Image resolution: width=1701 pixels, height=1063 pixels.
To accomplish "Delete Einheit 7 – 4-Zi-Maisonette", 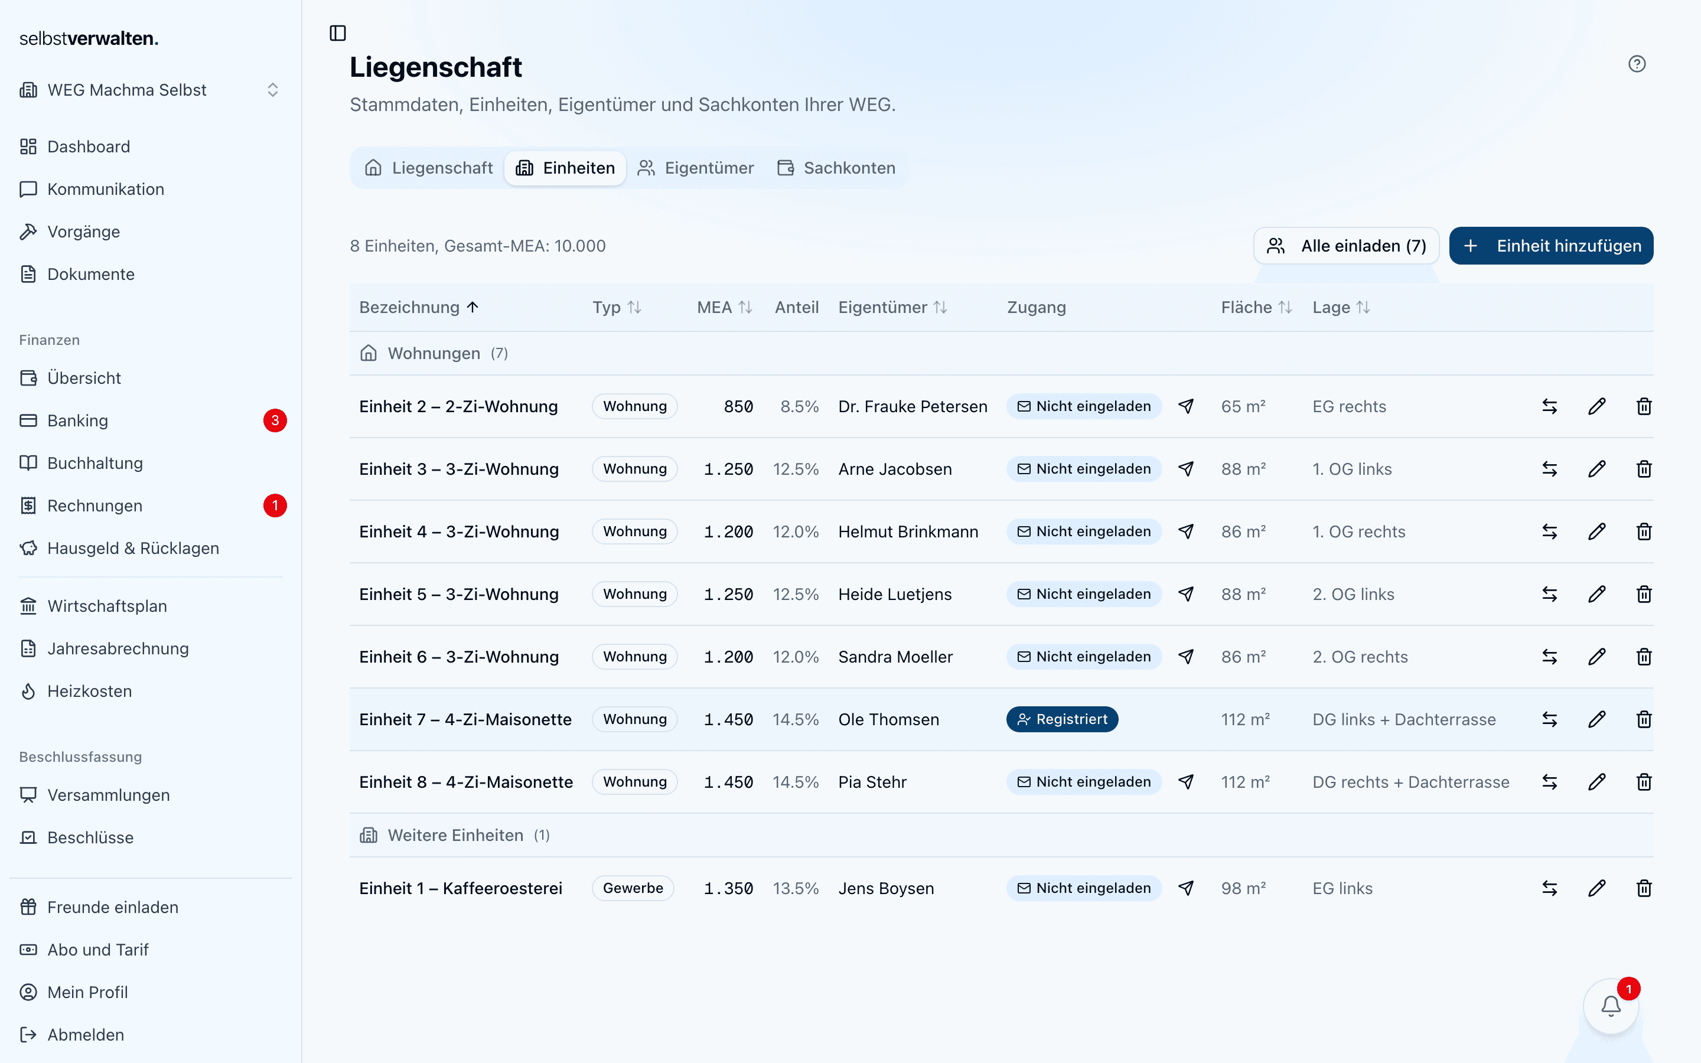I will [x=1644, y=719].
